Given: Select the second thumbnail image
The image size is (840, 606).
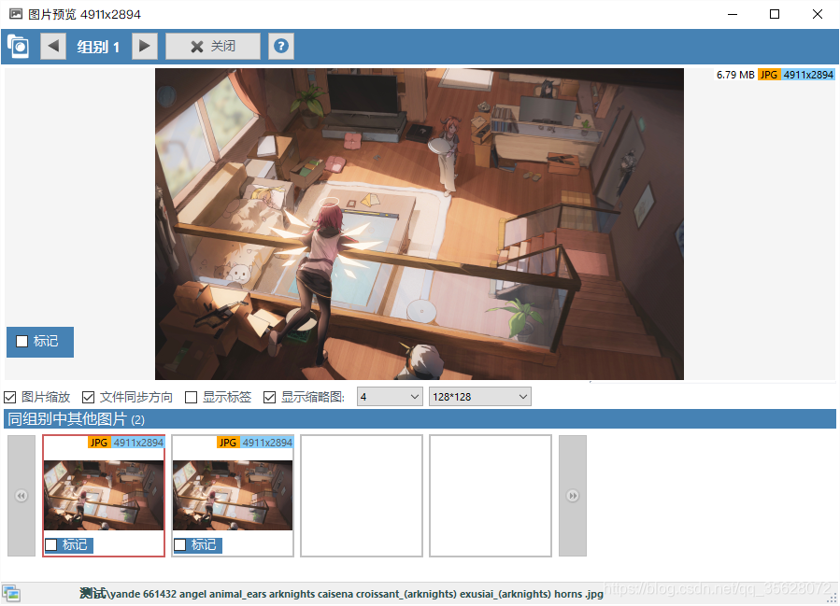Looking at the screenshot, I should [233, 495].
